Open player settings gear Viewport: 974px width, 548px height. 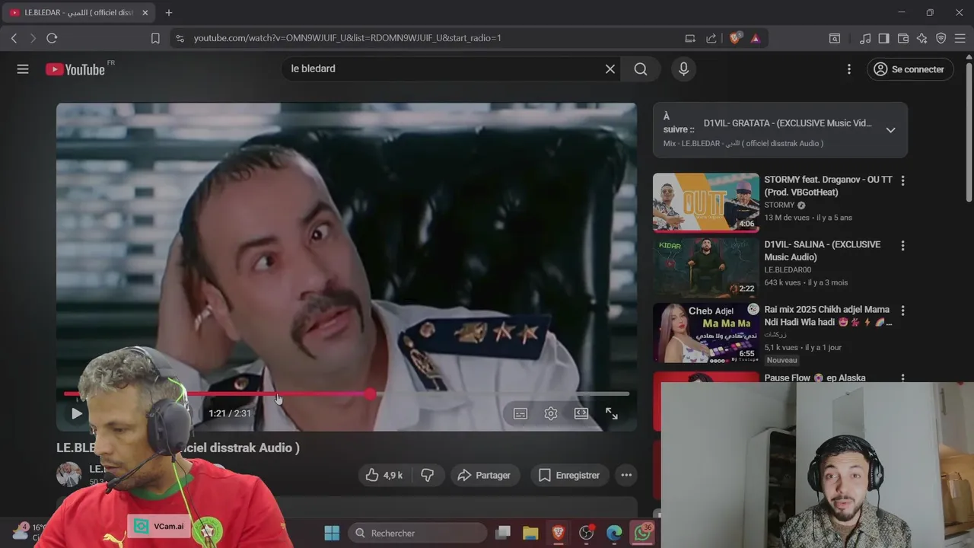pyautogui.click(x=551, y=413)
